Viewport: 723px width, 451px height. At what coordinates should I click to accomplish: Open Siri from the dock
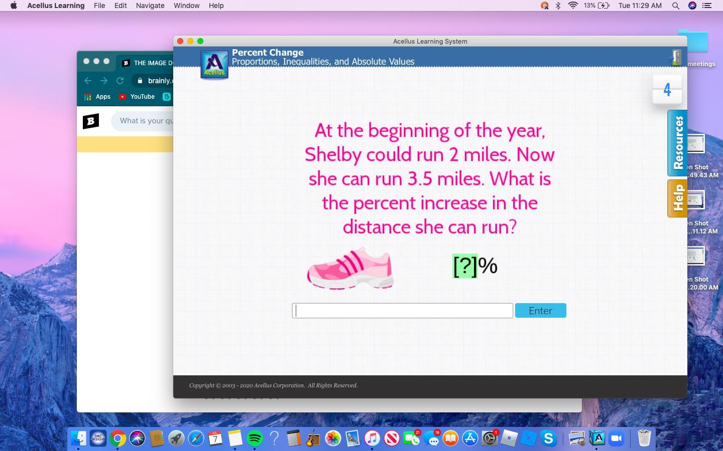(137, 438)
